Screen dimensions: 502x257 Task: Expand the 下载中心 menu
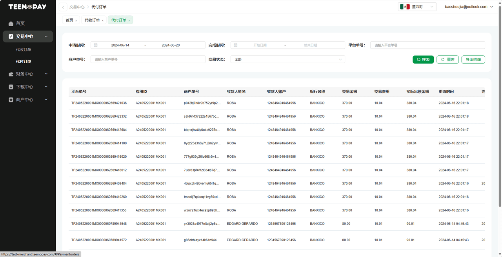click(46, 87)
